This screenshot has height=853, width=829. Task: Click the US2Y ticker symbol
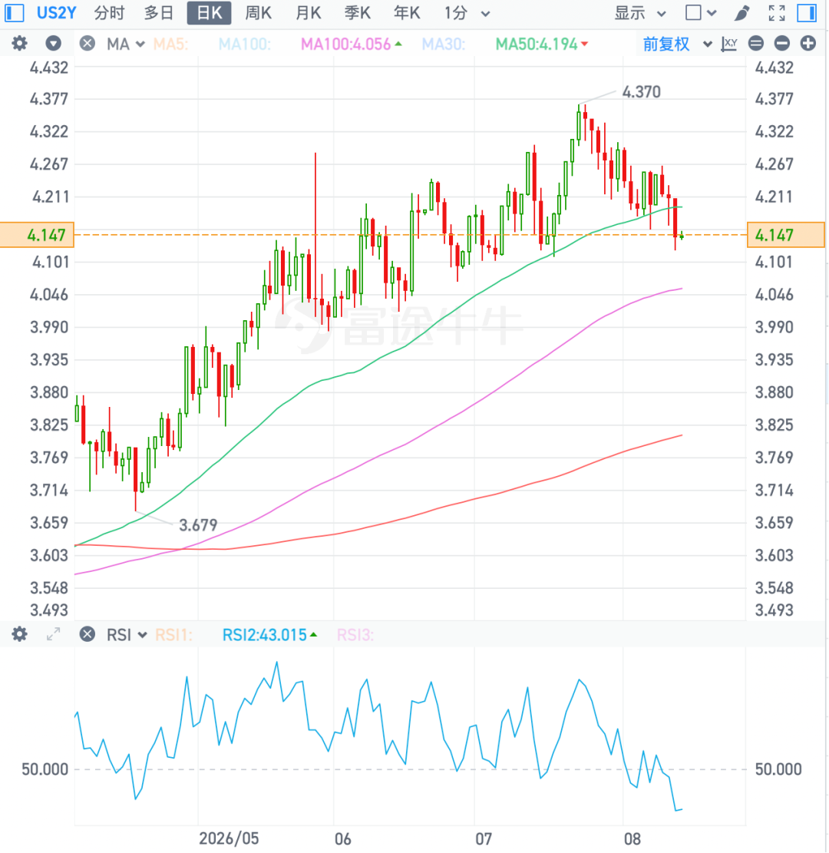point(57,13)
